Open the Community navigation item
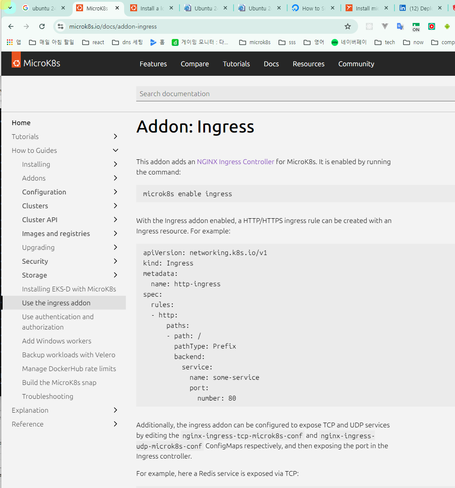Viewport: 455px width, 488px height. [356, 64]
